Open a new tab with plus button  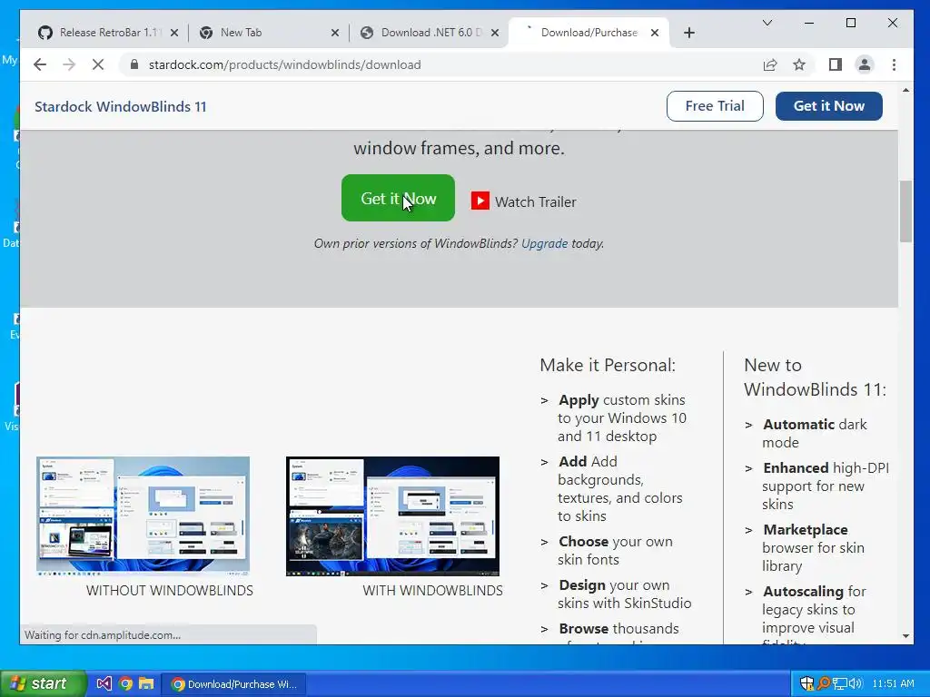[x=689, y=33]
